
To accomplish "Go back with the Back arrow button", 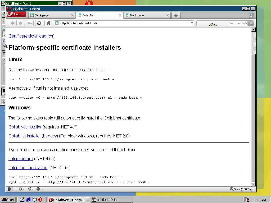I will pos(13,23).
